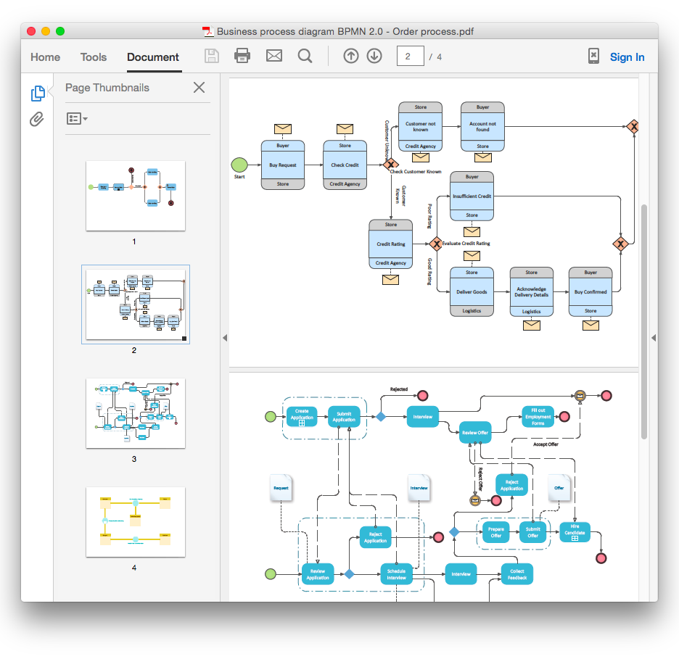
Task: Switch to the Tools tab
Action: coord(93,57)
